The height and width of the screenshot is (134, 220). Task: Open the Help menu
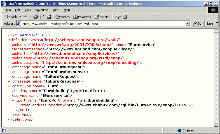[x=67, y=10]
